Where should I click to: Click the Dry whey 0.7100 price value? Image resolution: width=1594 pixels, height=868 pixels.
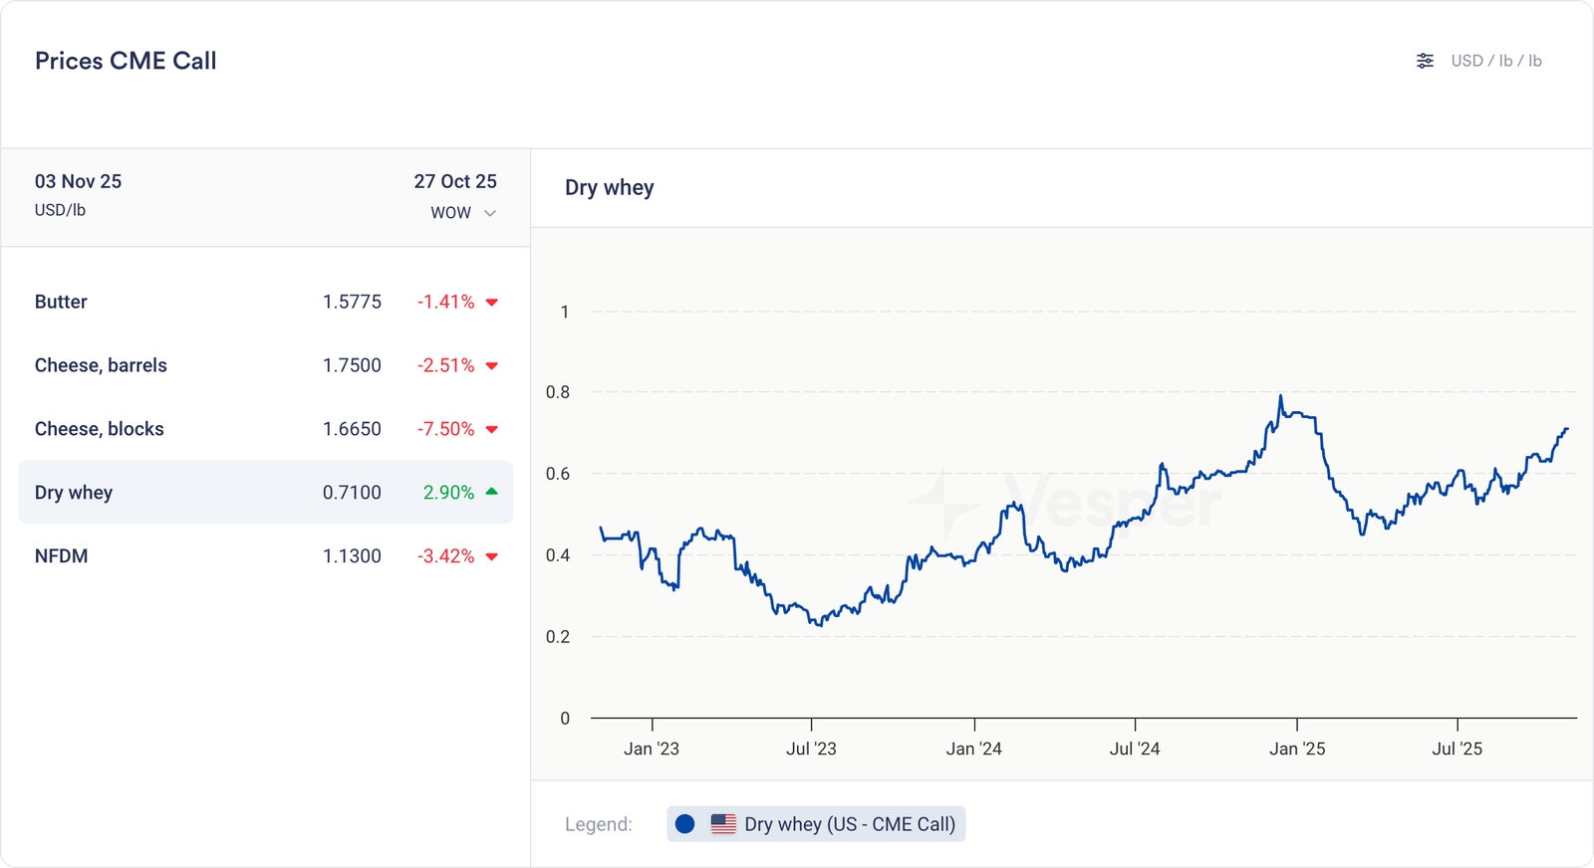tap(352, 493)
